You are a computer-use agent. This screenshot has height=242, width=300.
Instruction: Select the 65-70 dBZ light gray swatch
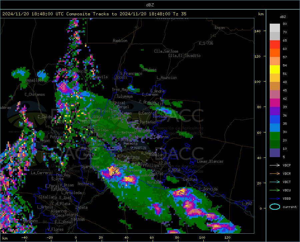(275, 36)
